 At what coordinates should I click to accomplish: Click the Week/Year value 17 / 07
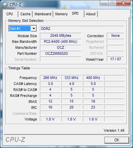115,59
